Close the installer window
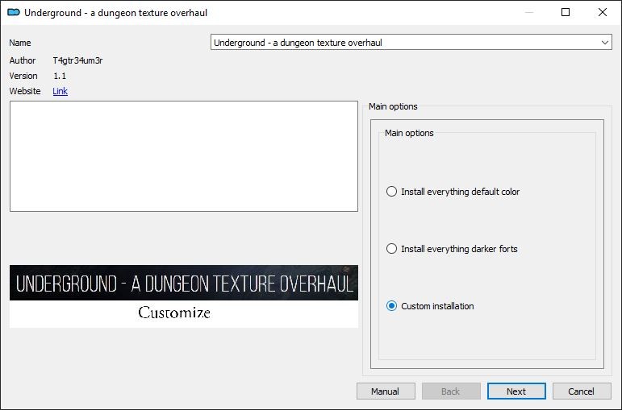Viewport: 622px width, 410px height. (x=602, y=12)
